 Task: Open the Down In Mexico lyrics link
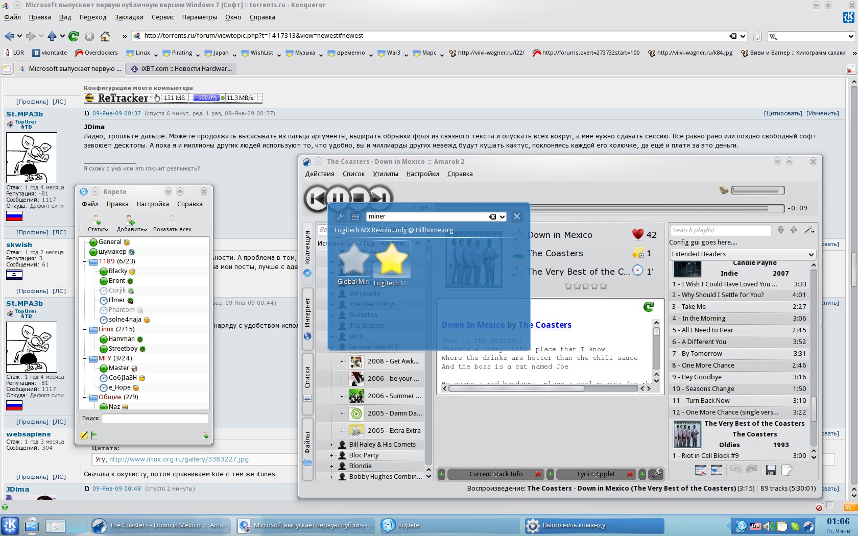click(473, 325)
